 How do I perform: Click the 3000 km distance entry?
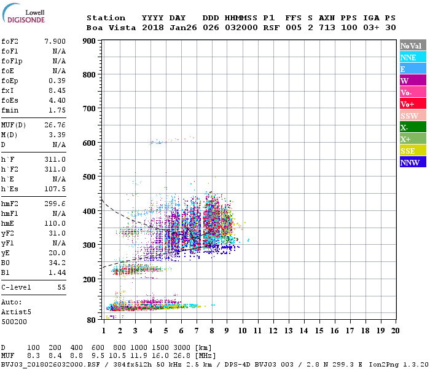182,347
